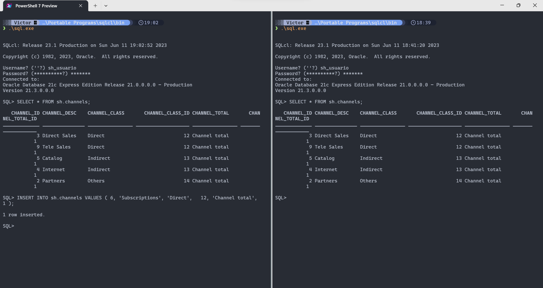
Task: Click the SQL> prompt at bottom of left pane
Action: 8,226
